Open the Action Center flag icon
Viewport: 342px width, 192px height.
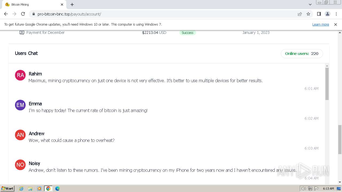pyautogui.click(x=316, y=189)
